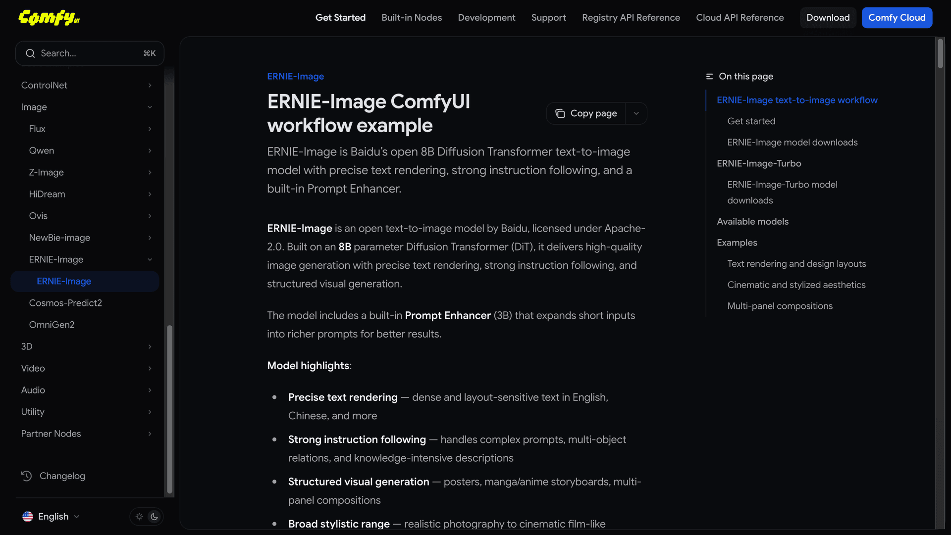The width and height of the screenshot is (951, 535).
Task: Switch to light mode with the sun icon
Action: (139, 516)
